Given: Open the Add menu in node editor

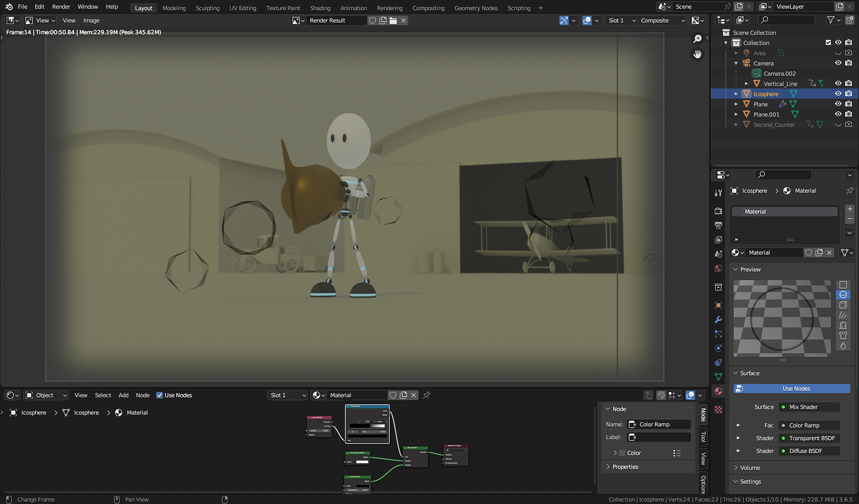Looking at the screenshot, I should [123, 395].
